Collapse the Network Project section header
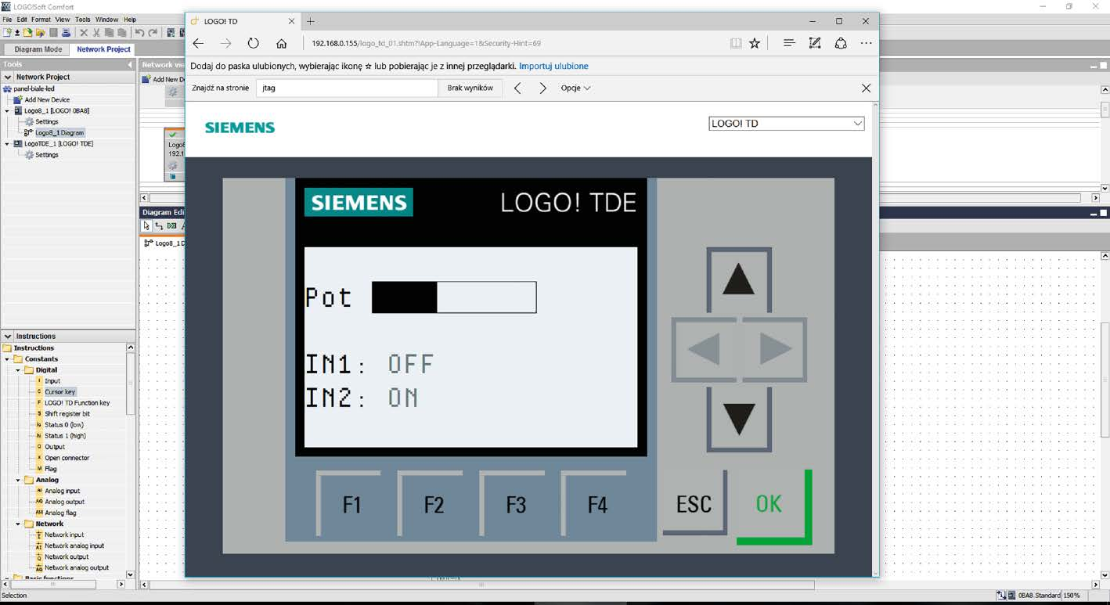Image resolution: width=1110 pixels, height=605 pixels. point(8,77)
